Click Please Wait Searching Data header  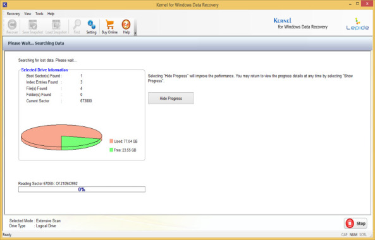point(36,44)
